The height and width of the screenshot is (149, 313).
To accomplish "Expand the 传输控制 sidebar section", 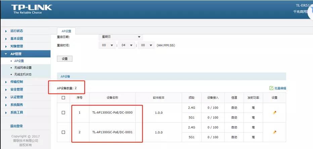I will click(17, 82).
